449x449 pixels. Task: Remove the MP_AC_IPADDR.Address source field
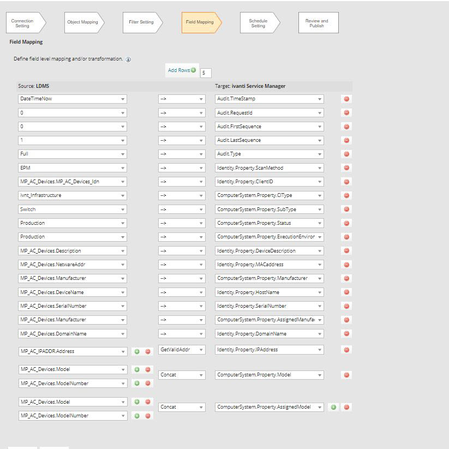pos(148,351)
